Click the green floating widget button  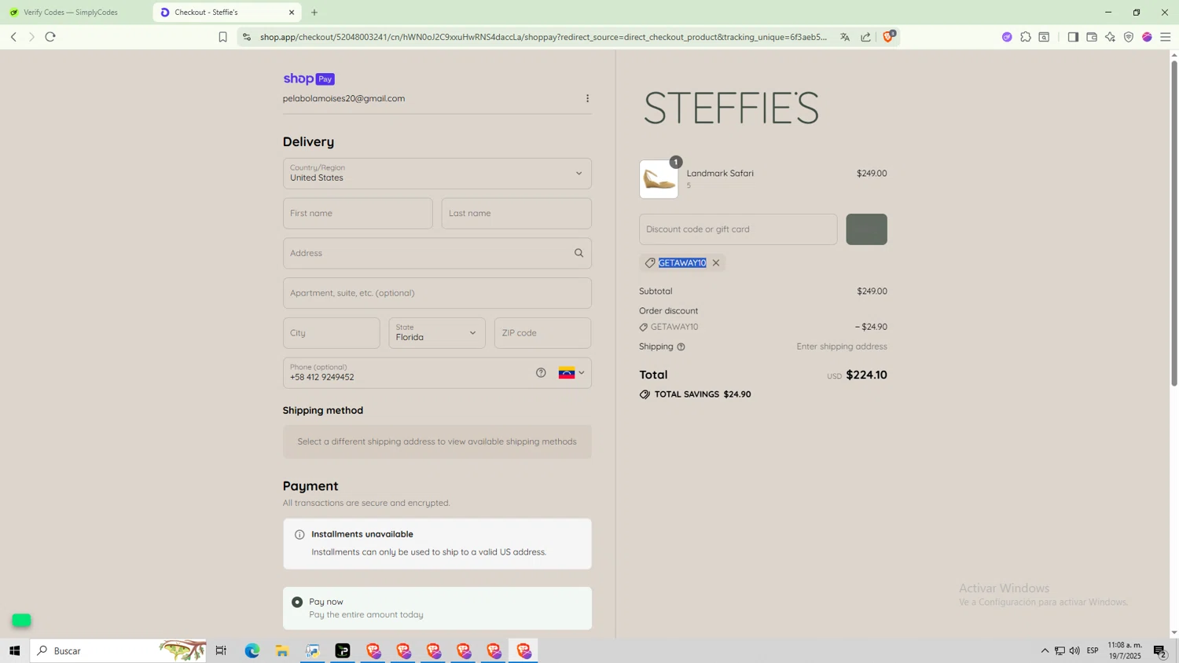coord(21,621)
